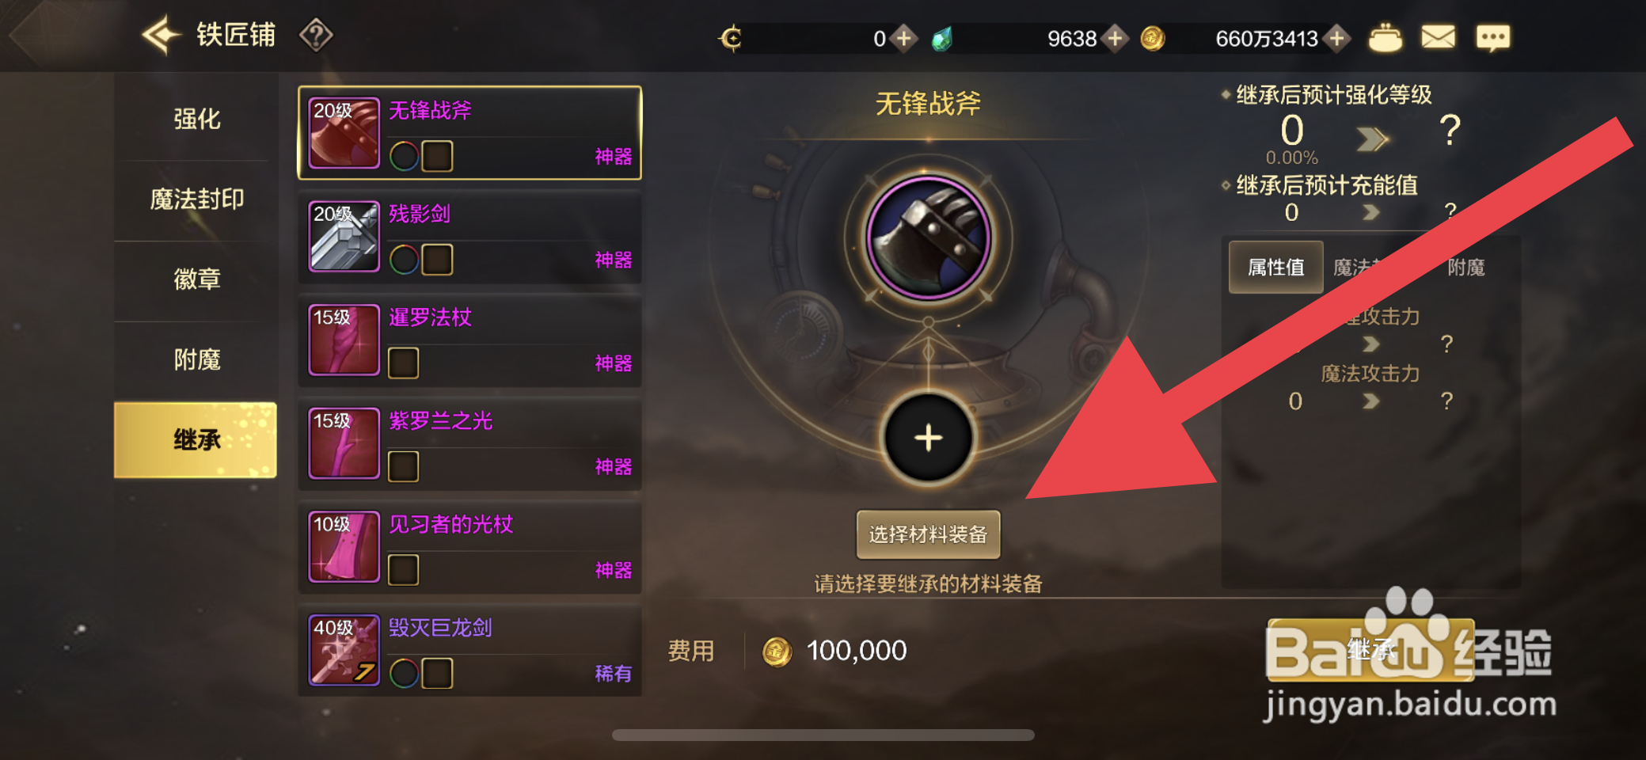This screenshot has width=1646, height=760.
Task: Add diamonds with plus next to 9638
Action: 1115,38
